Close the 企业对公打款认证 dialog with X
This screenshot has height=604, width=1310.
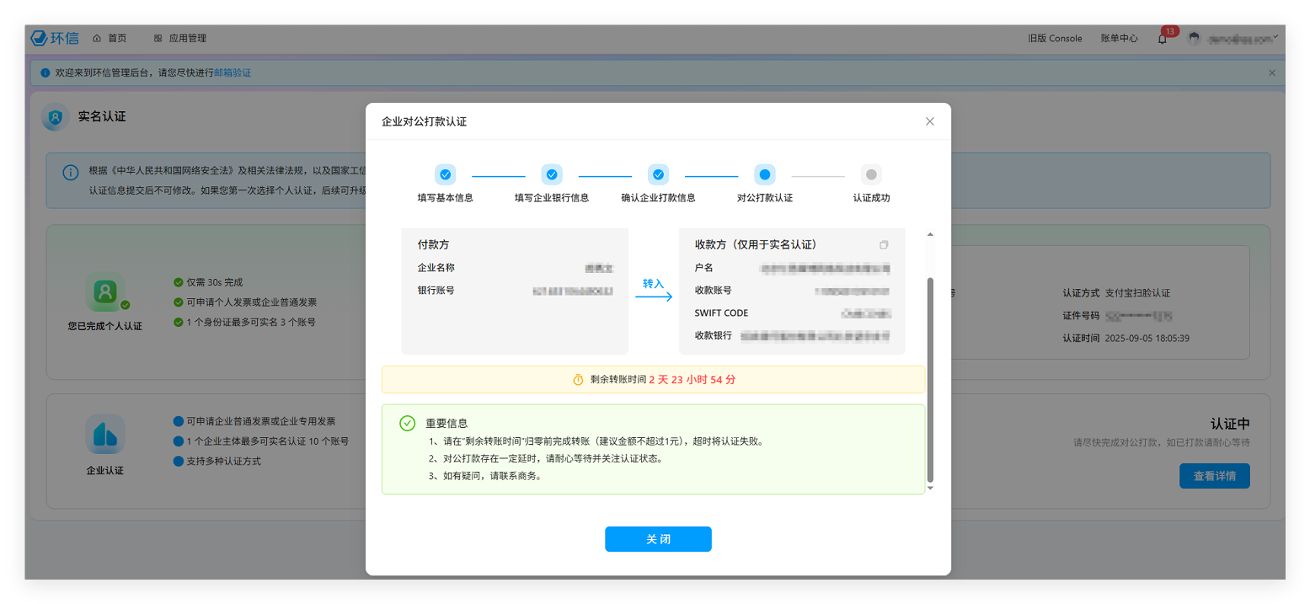pyautogui.click(x=930, y=121)
